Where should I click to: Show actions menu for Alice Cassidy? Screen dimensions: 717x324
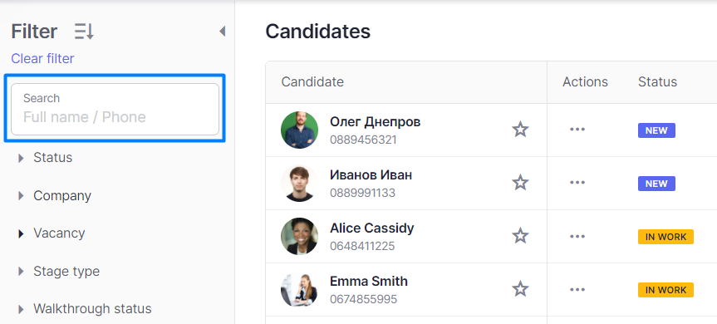point(577,236)
